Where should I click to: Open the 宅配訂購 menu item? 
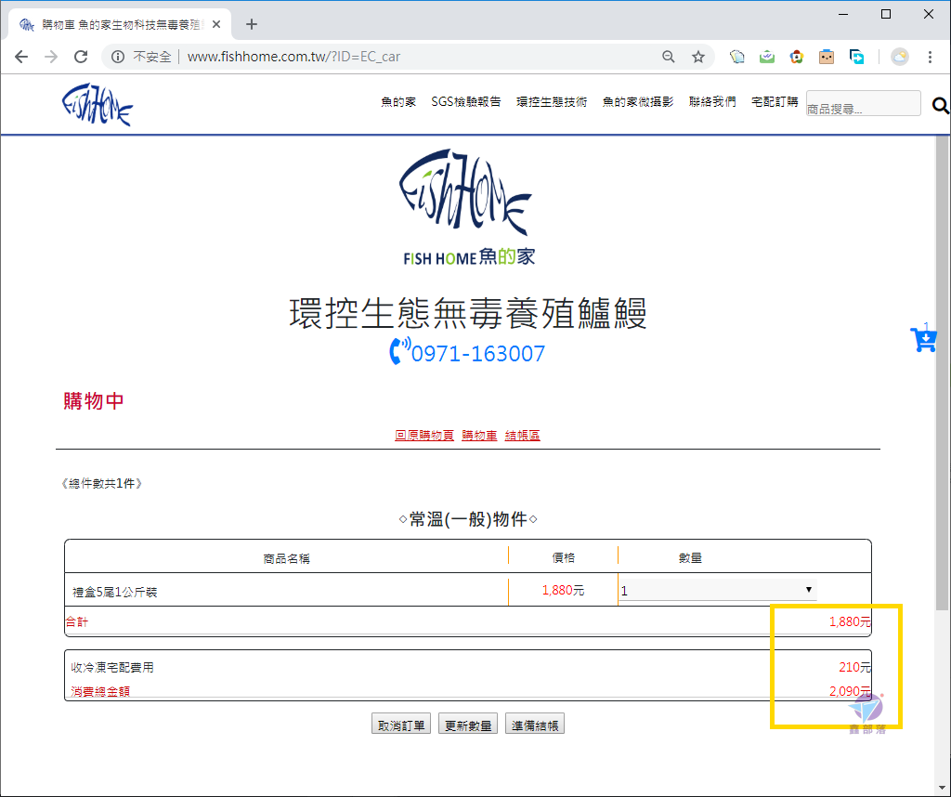(x=775, y=102)
